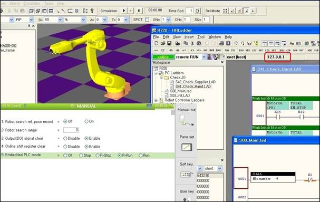
Task: Click the Robot search range input field
Action: coord(71,130)
